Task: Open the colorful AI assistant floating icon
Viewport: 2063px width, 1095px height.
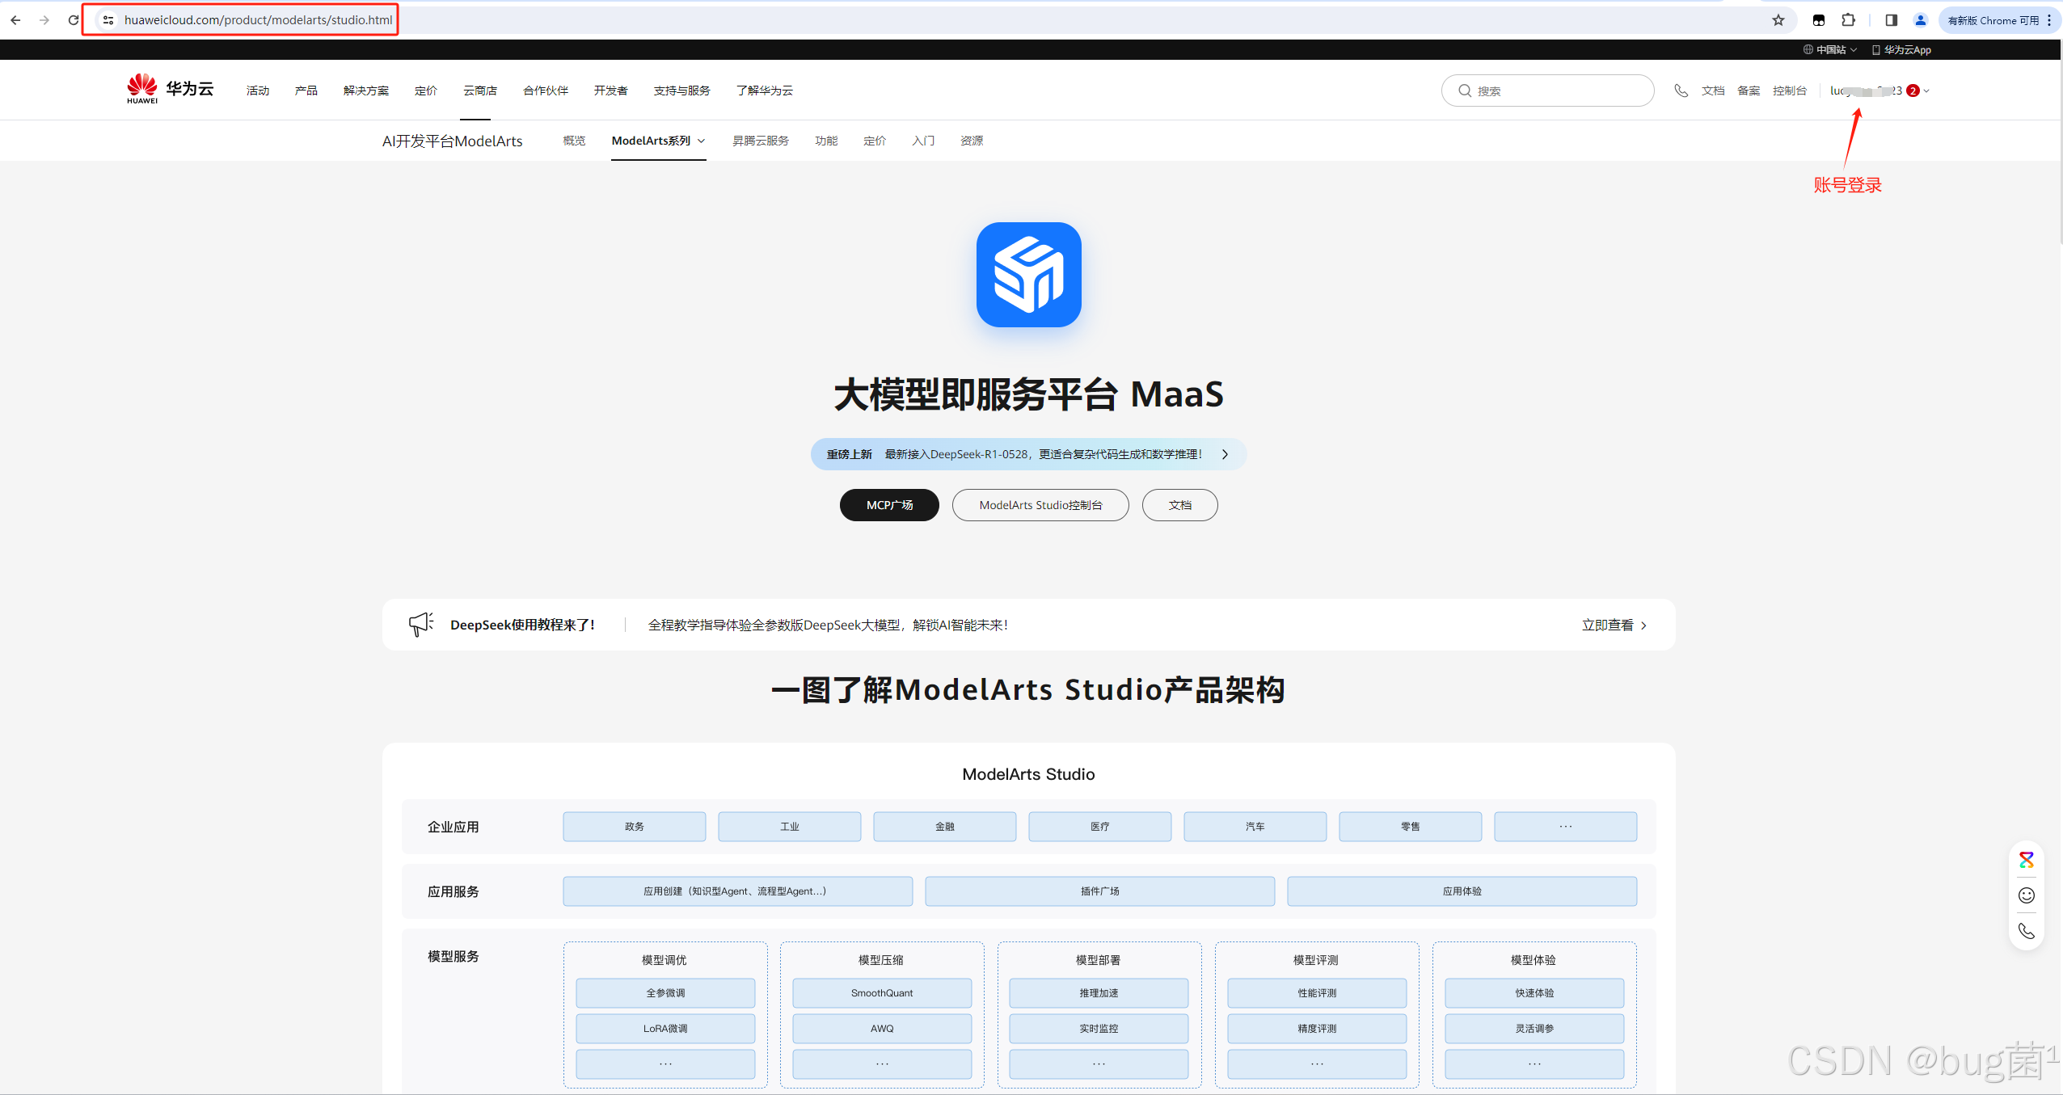Action: point(2027,860)
